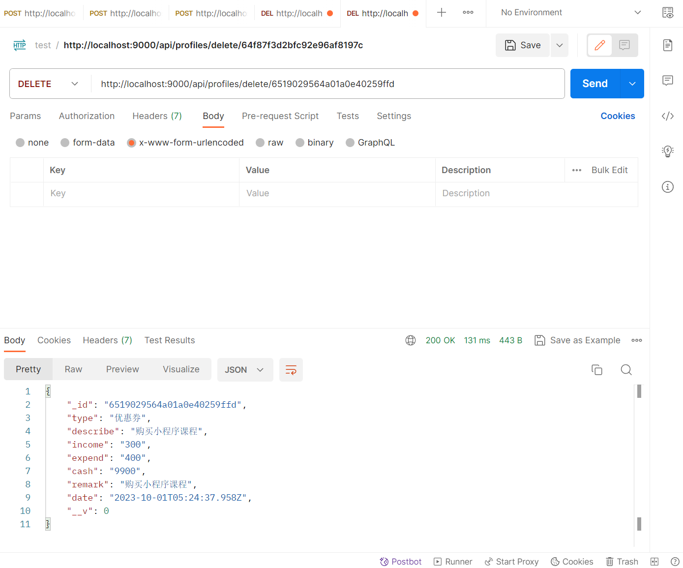Toggle line wrap icon in response toolbar
The width and height of the screenshot is (683, 568).
pyautogui.click(x=291, y=370)
